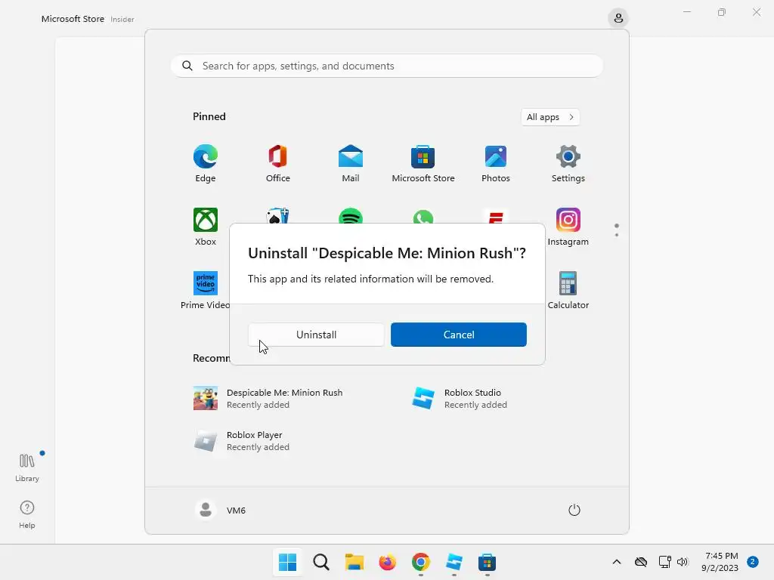Launch Firefox from the taskbar
The width and height of the screenshot is (774, 580).
tap(388, 562)
